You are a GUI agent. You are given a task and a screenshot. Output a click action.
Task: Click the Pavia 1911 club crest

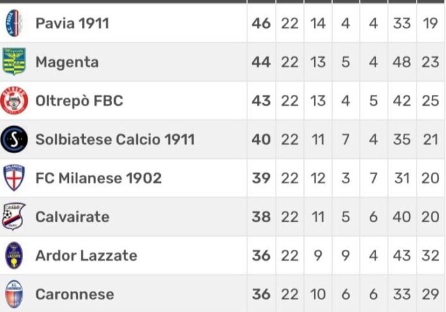click(x=14, y=23)
